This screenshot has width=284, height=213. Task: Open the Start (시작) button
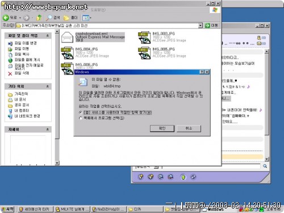tap(7, 209)
